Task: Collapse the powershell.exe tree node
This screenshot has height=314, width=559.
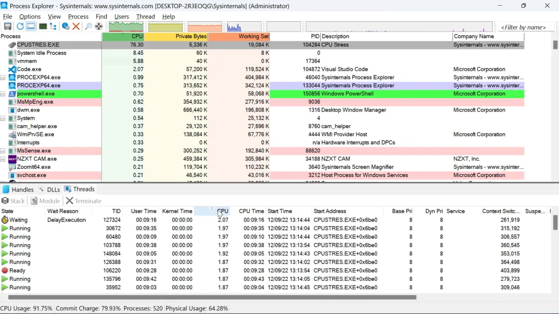Action: 3,93
